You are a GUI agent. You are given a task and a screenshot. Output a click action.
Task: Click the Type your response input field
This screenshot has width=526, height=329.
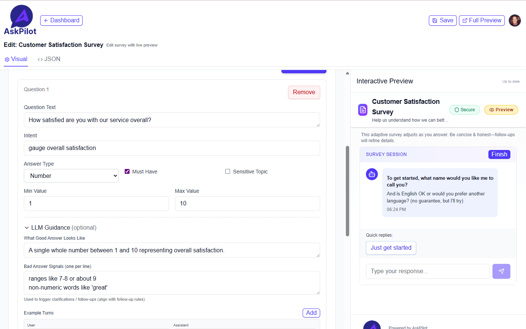coord(427,271)
